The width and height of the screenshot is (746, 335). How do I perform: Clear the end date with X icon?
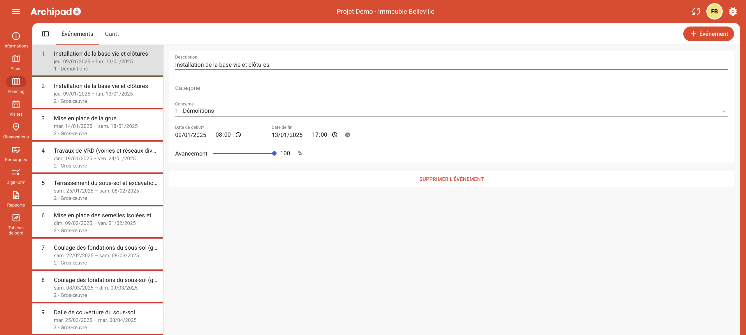pos(348,135)
